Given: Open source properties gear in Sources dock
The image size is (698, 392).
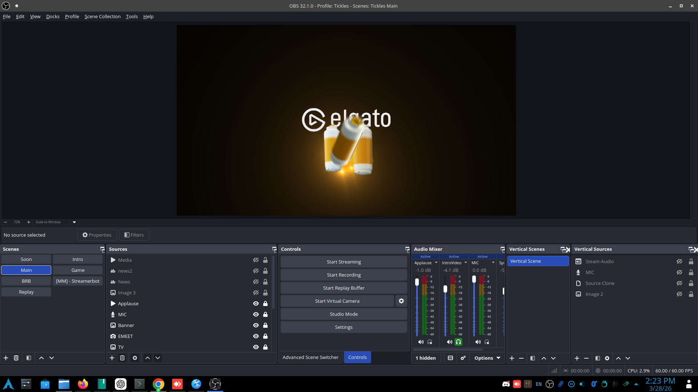Looking at the screenshot, I should tap(135, 358).
